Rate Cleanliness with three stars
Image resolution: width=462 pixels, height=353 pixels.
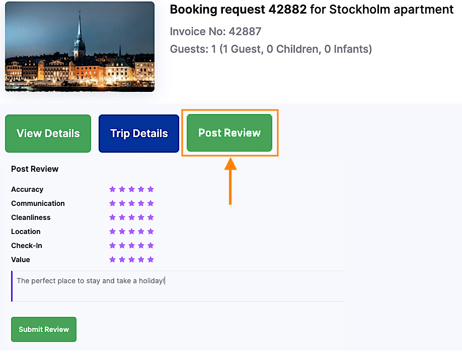[131, 217]
